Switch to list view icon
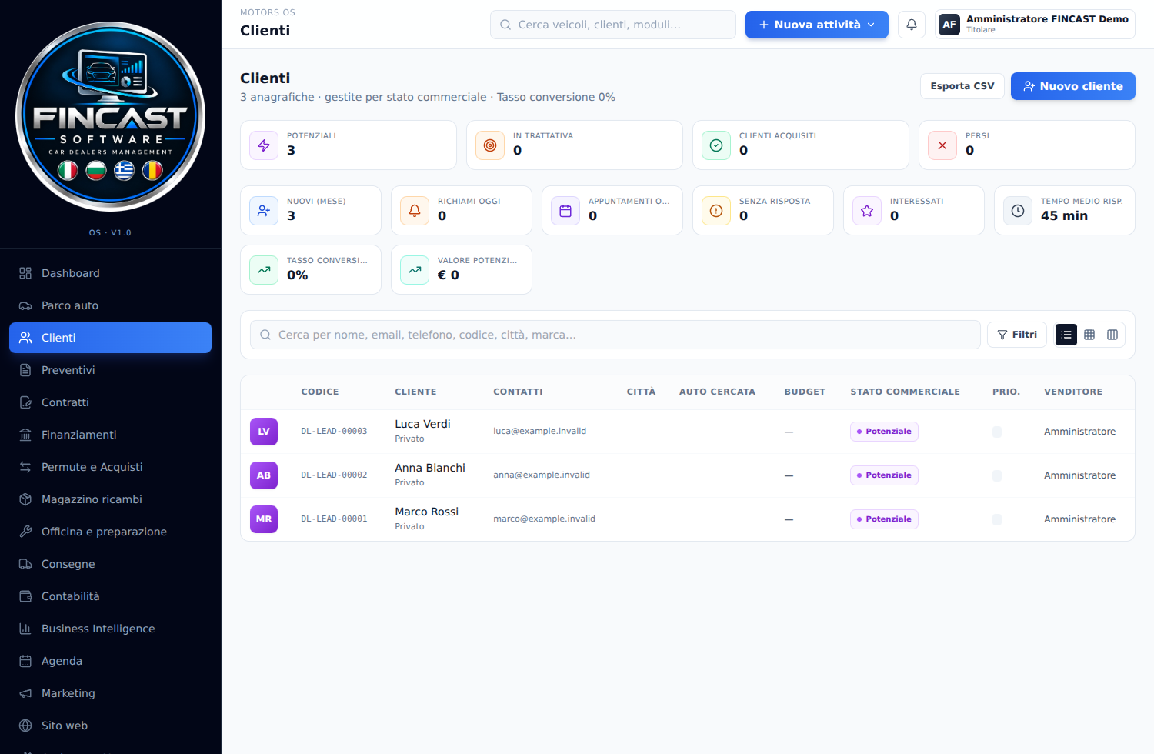The height and width of the screenshot is (754, 1154). coord(1066,335)
